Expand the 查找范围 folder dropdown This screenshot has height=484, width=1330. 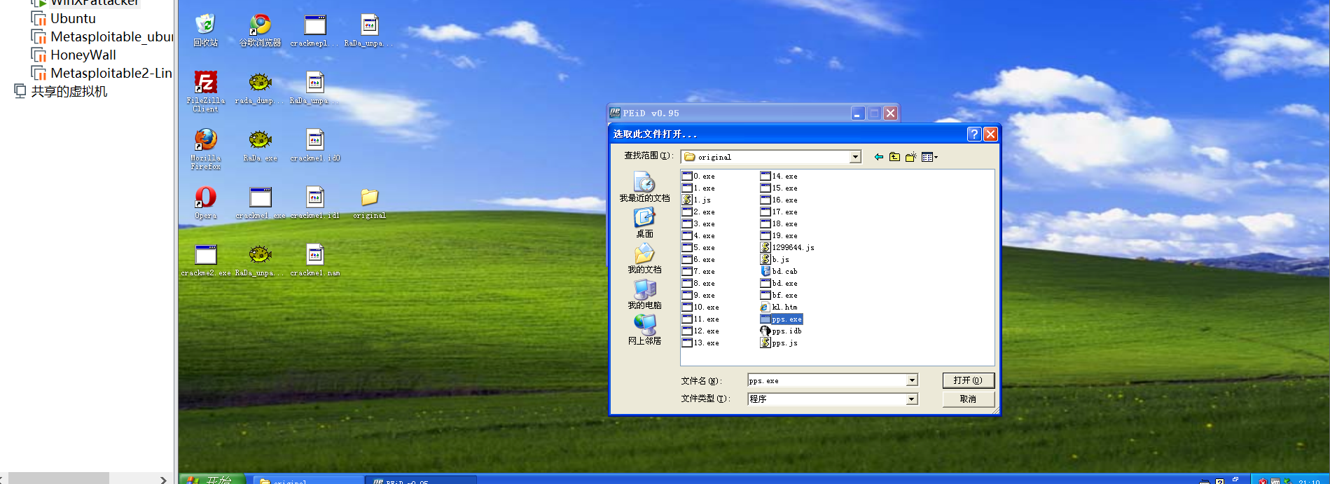[855, 157]
